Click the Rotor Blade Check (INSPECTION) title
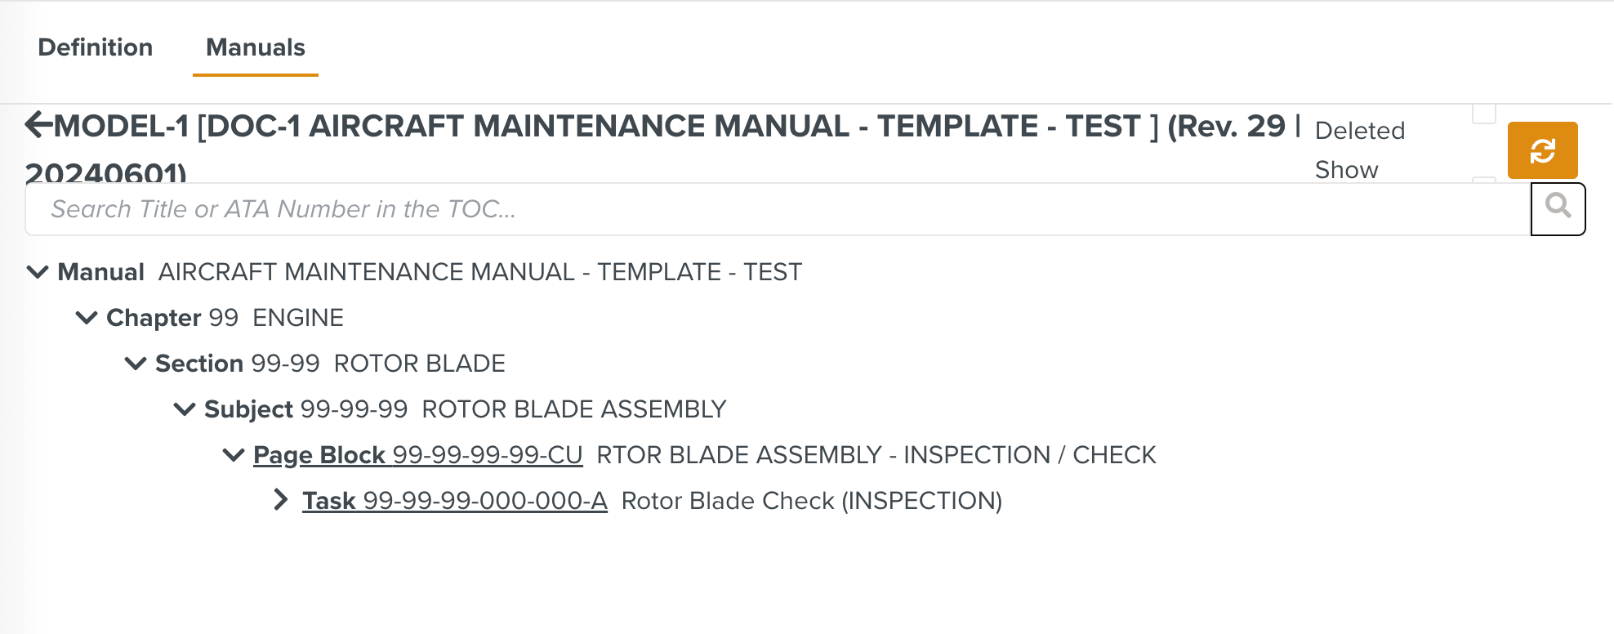Image resolution: width=1614 pixels, height=634 pixels. tap(811, 501)
